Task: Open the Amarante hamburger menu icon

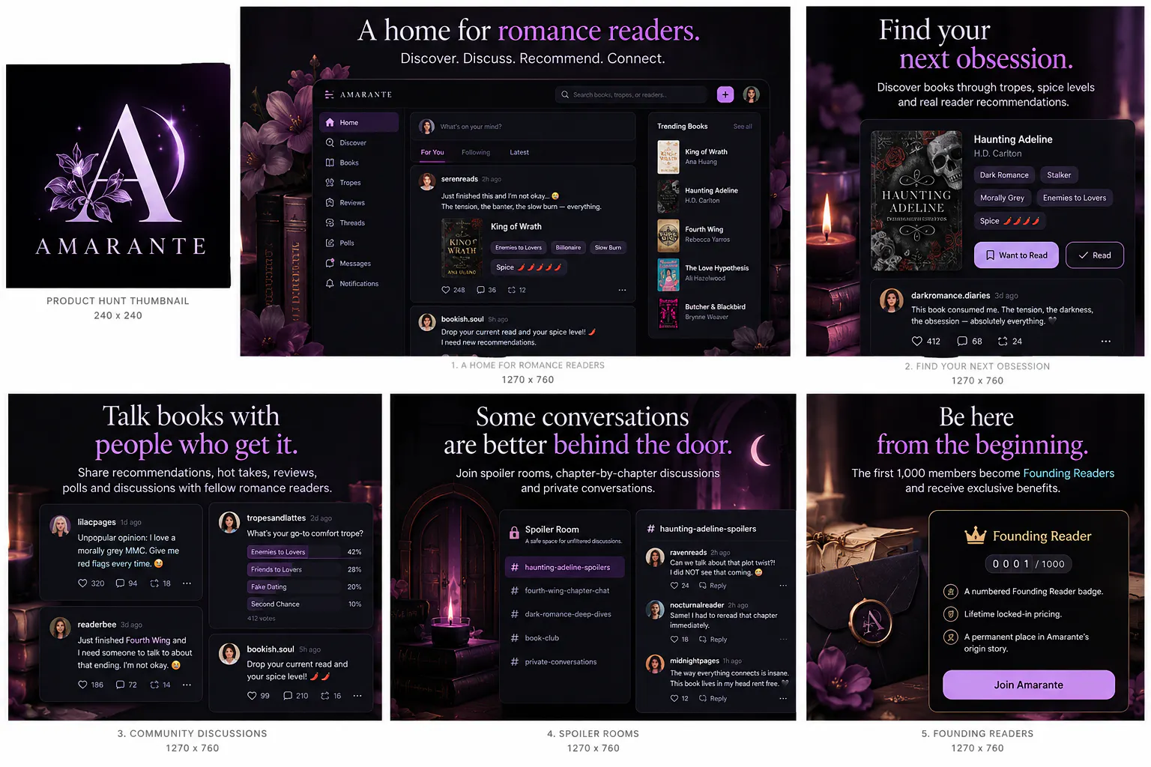Action: pyautogui.click(x=329, y=94)
